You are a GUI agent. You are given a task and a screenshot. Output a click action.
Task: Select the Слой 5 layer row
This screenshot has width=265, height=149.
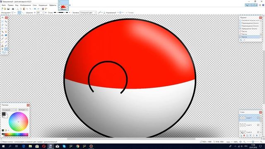pos(249,125)
